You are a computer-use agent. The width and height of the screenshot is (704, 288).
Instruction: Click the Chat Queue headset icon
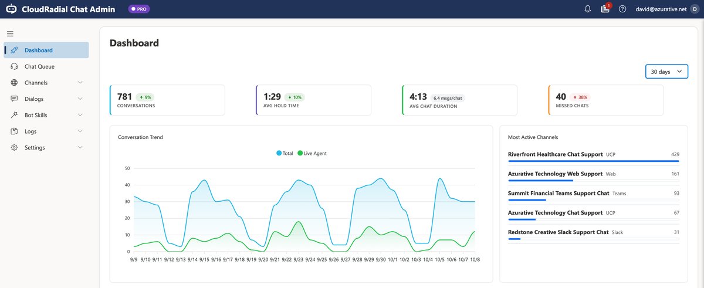(x=14, y=66)
